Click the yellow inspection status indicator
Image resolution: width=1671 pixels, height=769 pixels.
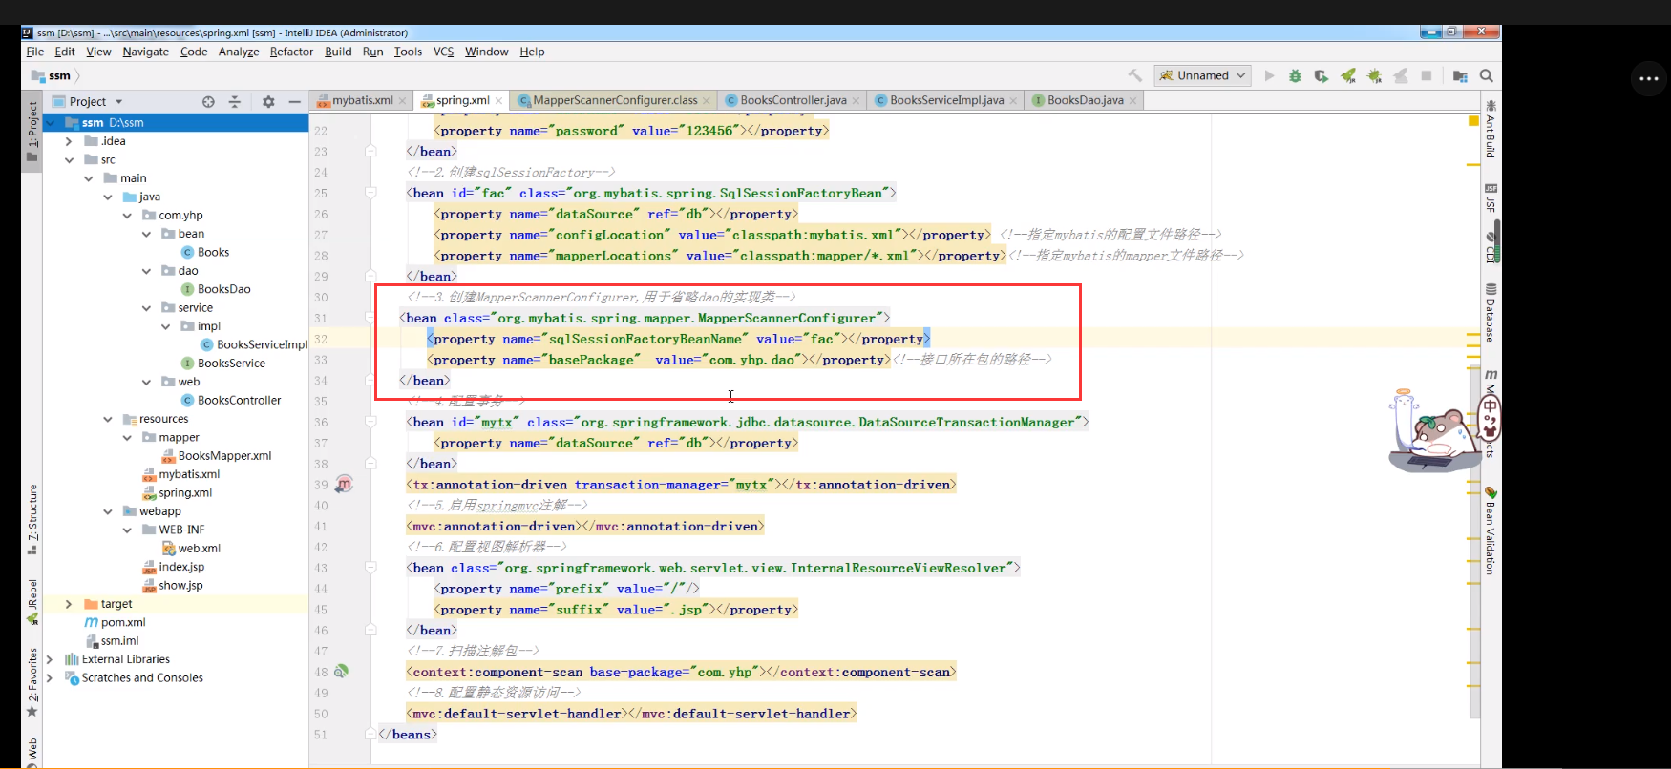[1473, 121]
